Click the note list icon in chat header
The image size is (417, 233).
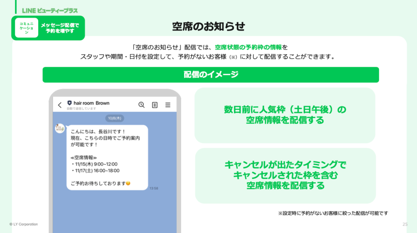(155, 105)
